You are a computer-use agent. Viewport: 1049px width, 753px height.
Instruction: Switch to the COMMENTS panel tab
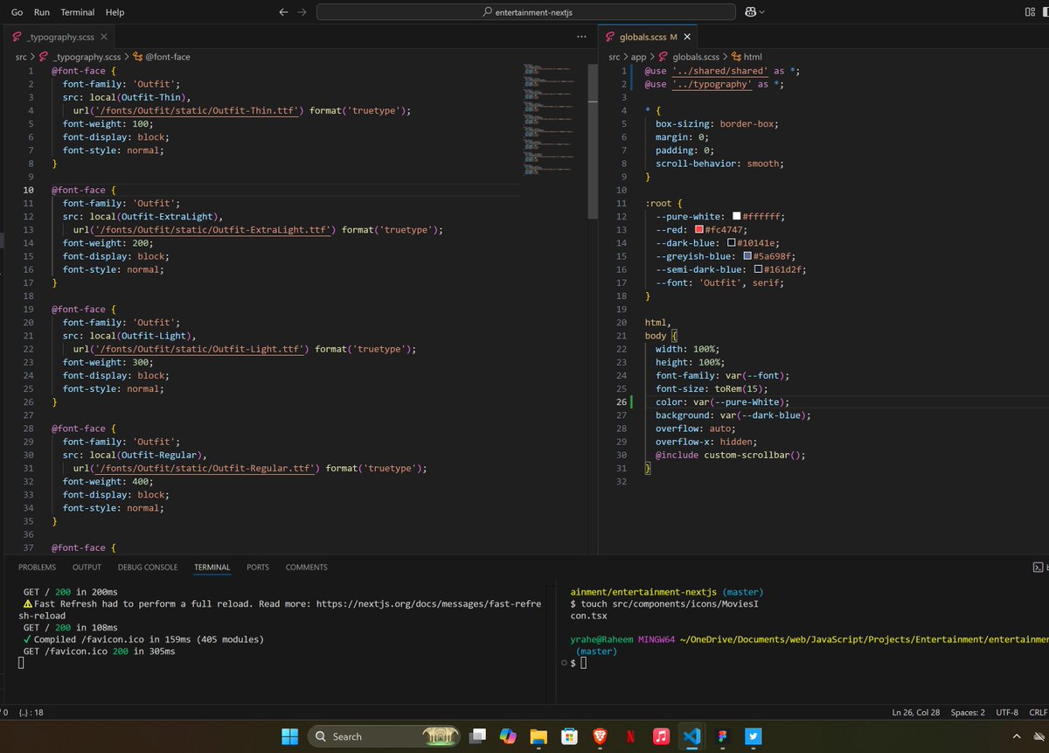pos(306,567)
